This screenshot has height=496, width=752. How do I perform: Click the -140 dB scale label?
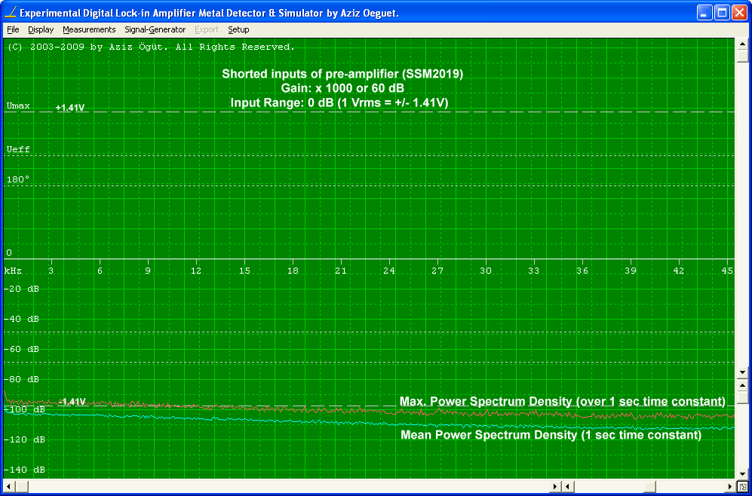click(24, 470)
